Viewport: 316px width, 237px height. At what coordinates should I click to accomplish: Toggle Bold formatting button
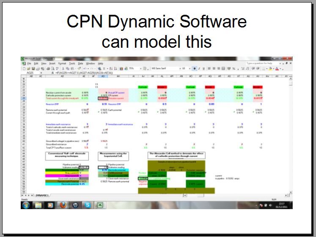[x=194, y=68]
